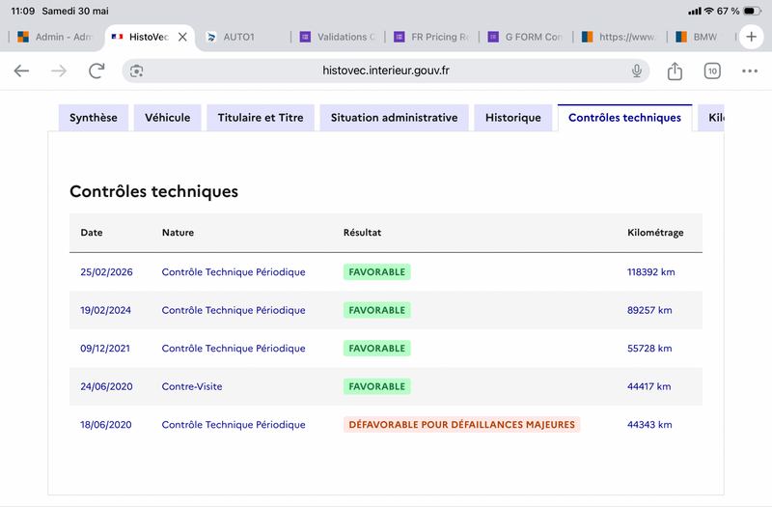The height and width of the screenshot is (507, 772).
Task: Open the three-dot browser menu
Action: coord(750,70)
